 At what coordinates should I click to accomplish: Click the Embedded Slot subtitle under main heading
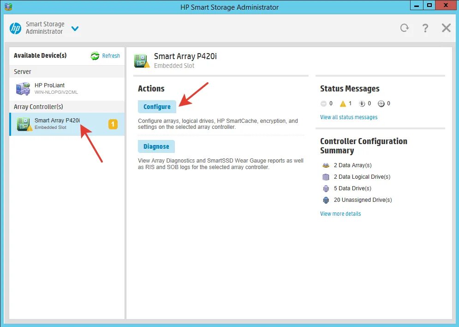[174, 66]
